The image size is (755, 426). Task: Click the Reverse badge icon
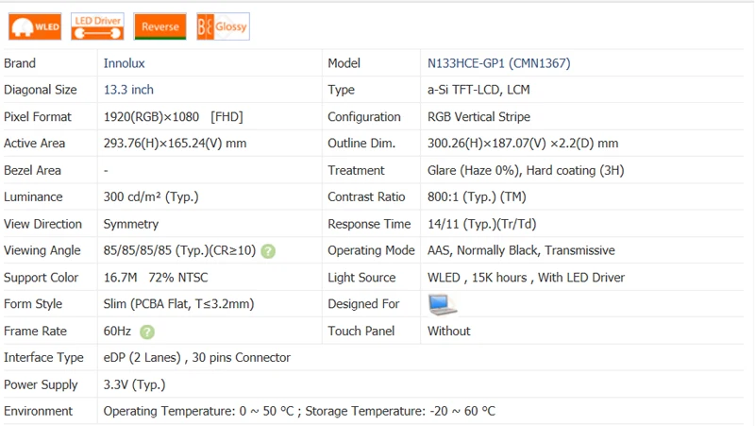pos(159,26)
